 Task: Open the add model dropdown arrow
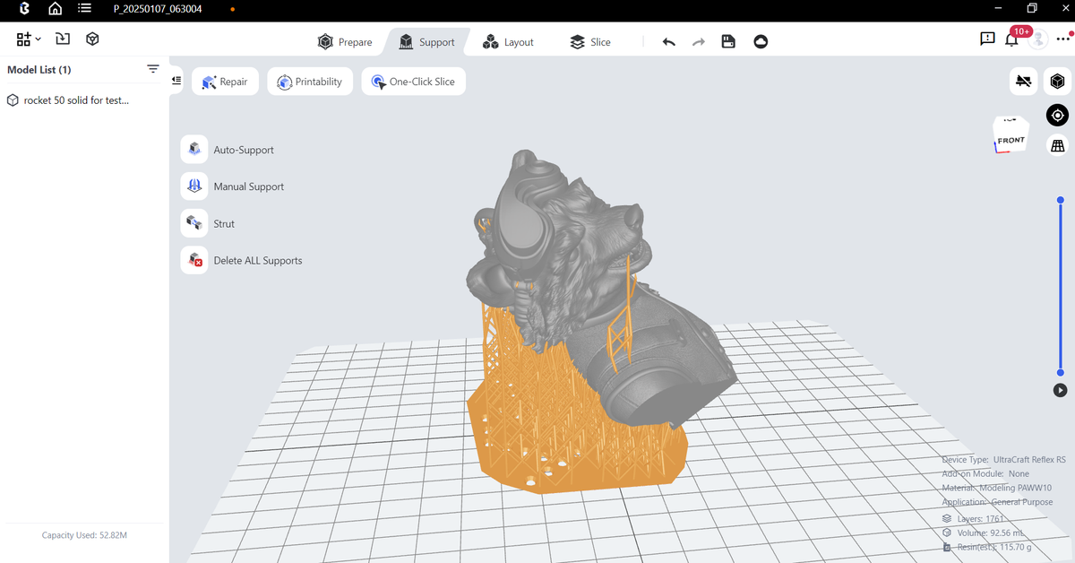pos(38,39)
